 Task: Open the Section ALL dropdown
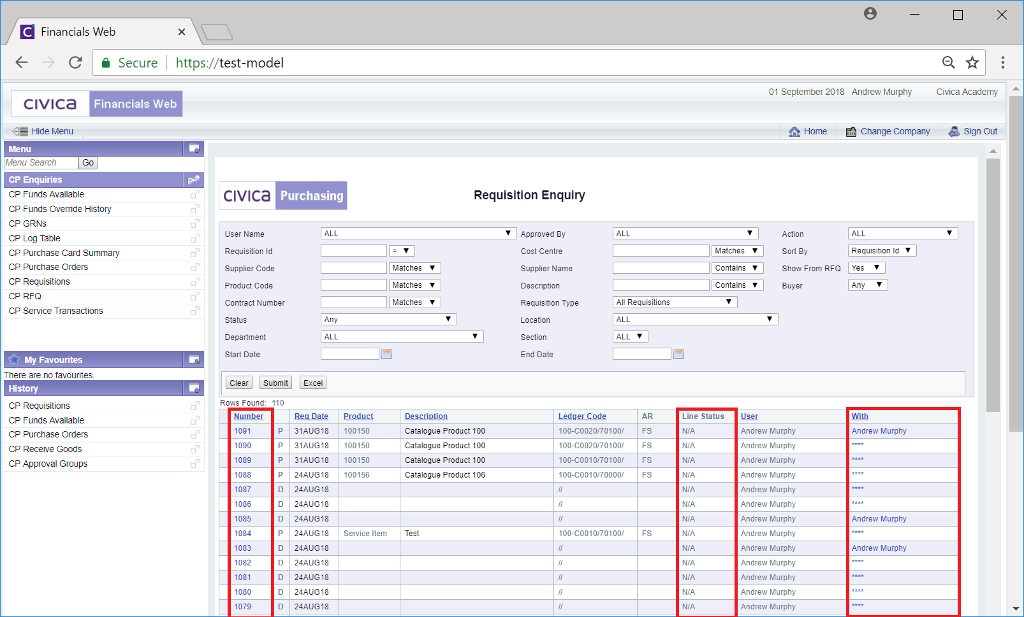631,337
